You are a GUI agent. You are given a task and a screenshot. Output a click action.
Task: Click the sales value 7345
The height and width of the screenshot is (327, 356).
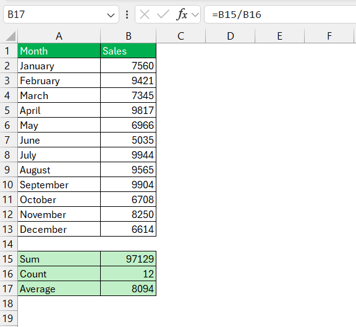pyautogui.click(x=129, y=95)
